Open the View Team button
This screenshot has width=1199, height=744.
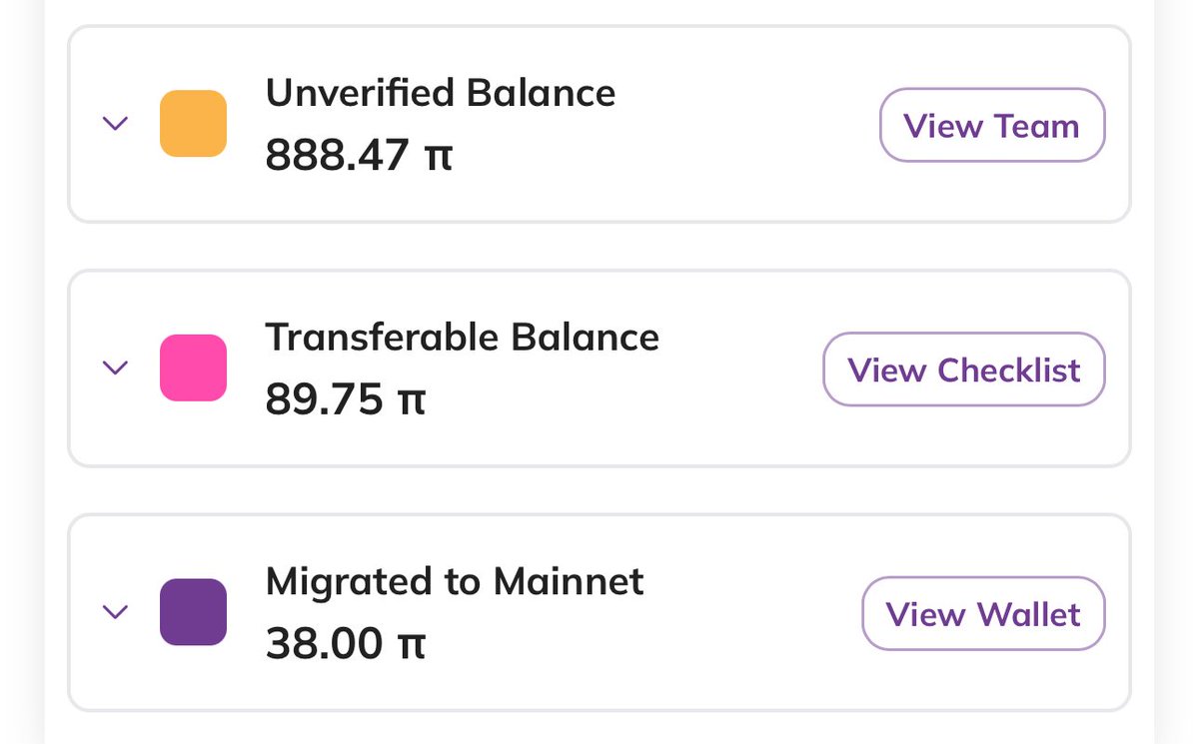992,125
